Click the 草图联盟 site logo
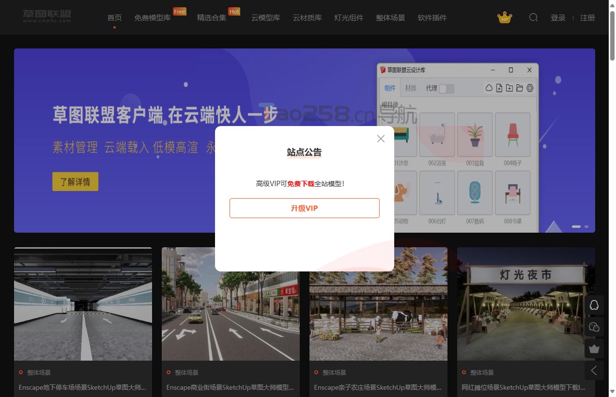The width and height of the screenshot is (616, 397). click(x=46, y=16)
